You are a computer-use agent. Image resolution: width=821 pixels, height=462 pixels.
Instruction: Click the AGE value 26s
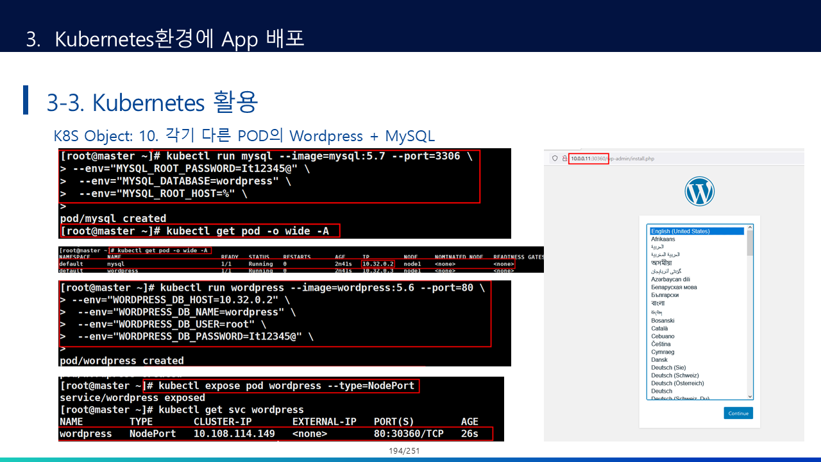point(470,434)
